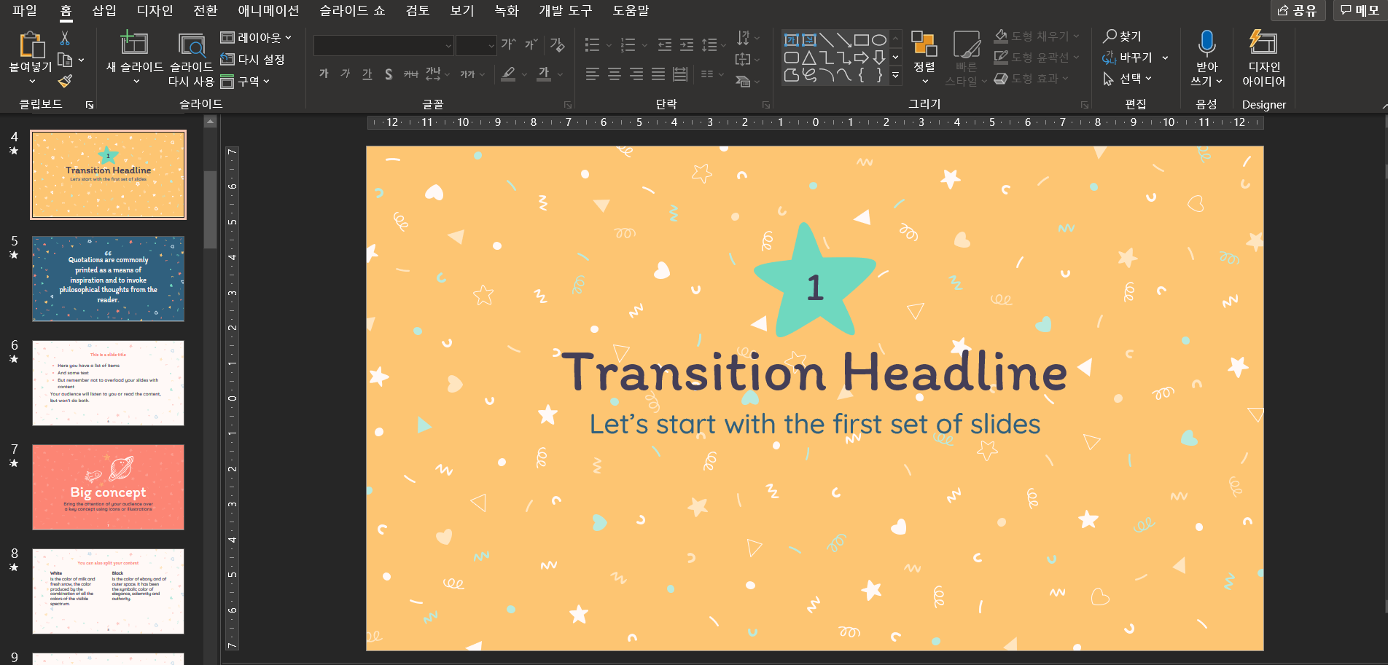Switch to the Transitions (전환) tab
1388x665 pixels.
click(206, 10)
